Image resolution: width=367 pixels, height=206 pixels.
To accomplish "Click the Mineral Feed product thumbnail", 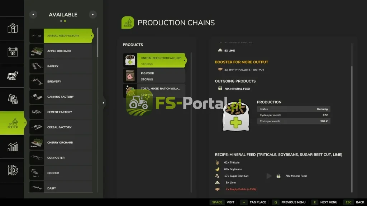I will (130, 60).
